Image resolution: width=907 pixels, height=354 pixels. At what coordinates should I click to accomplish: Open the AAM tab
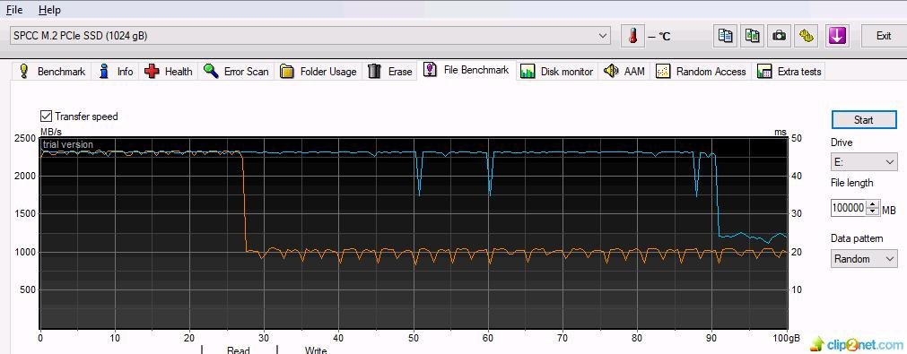624,72
